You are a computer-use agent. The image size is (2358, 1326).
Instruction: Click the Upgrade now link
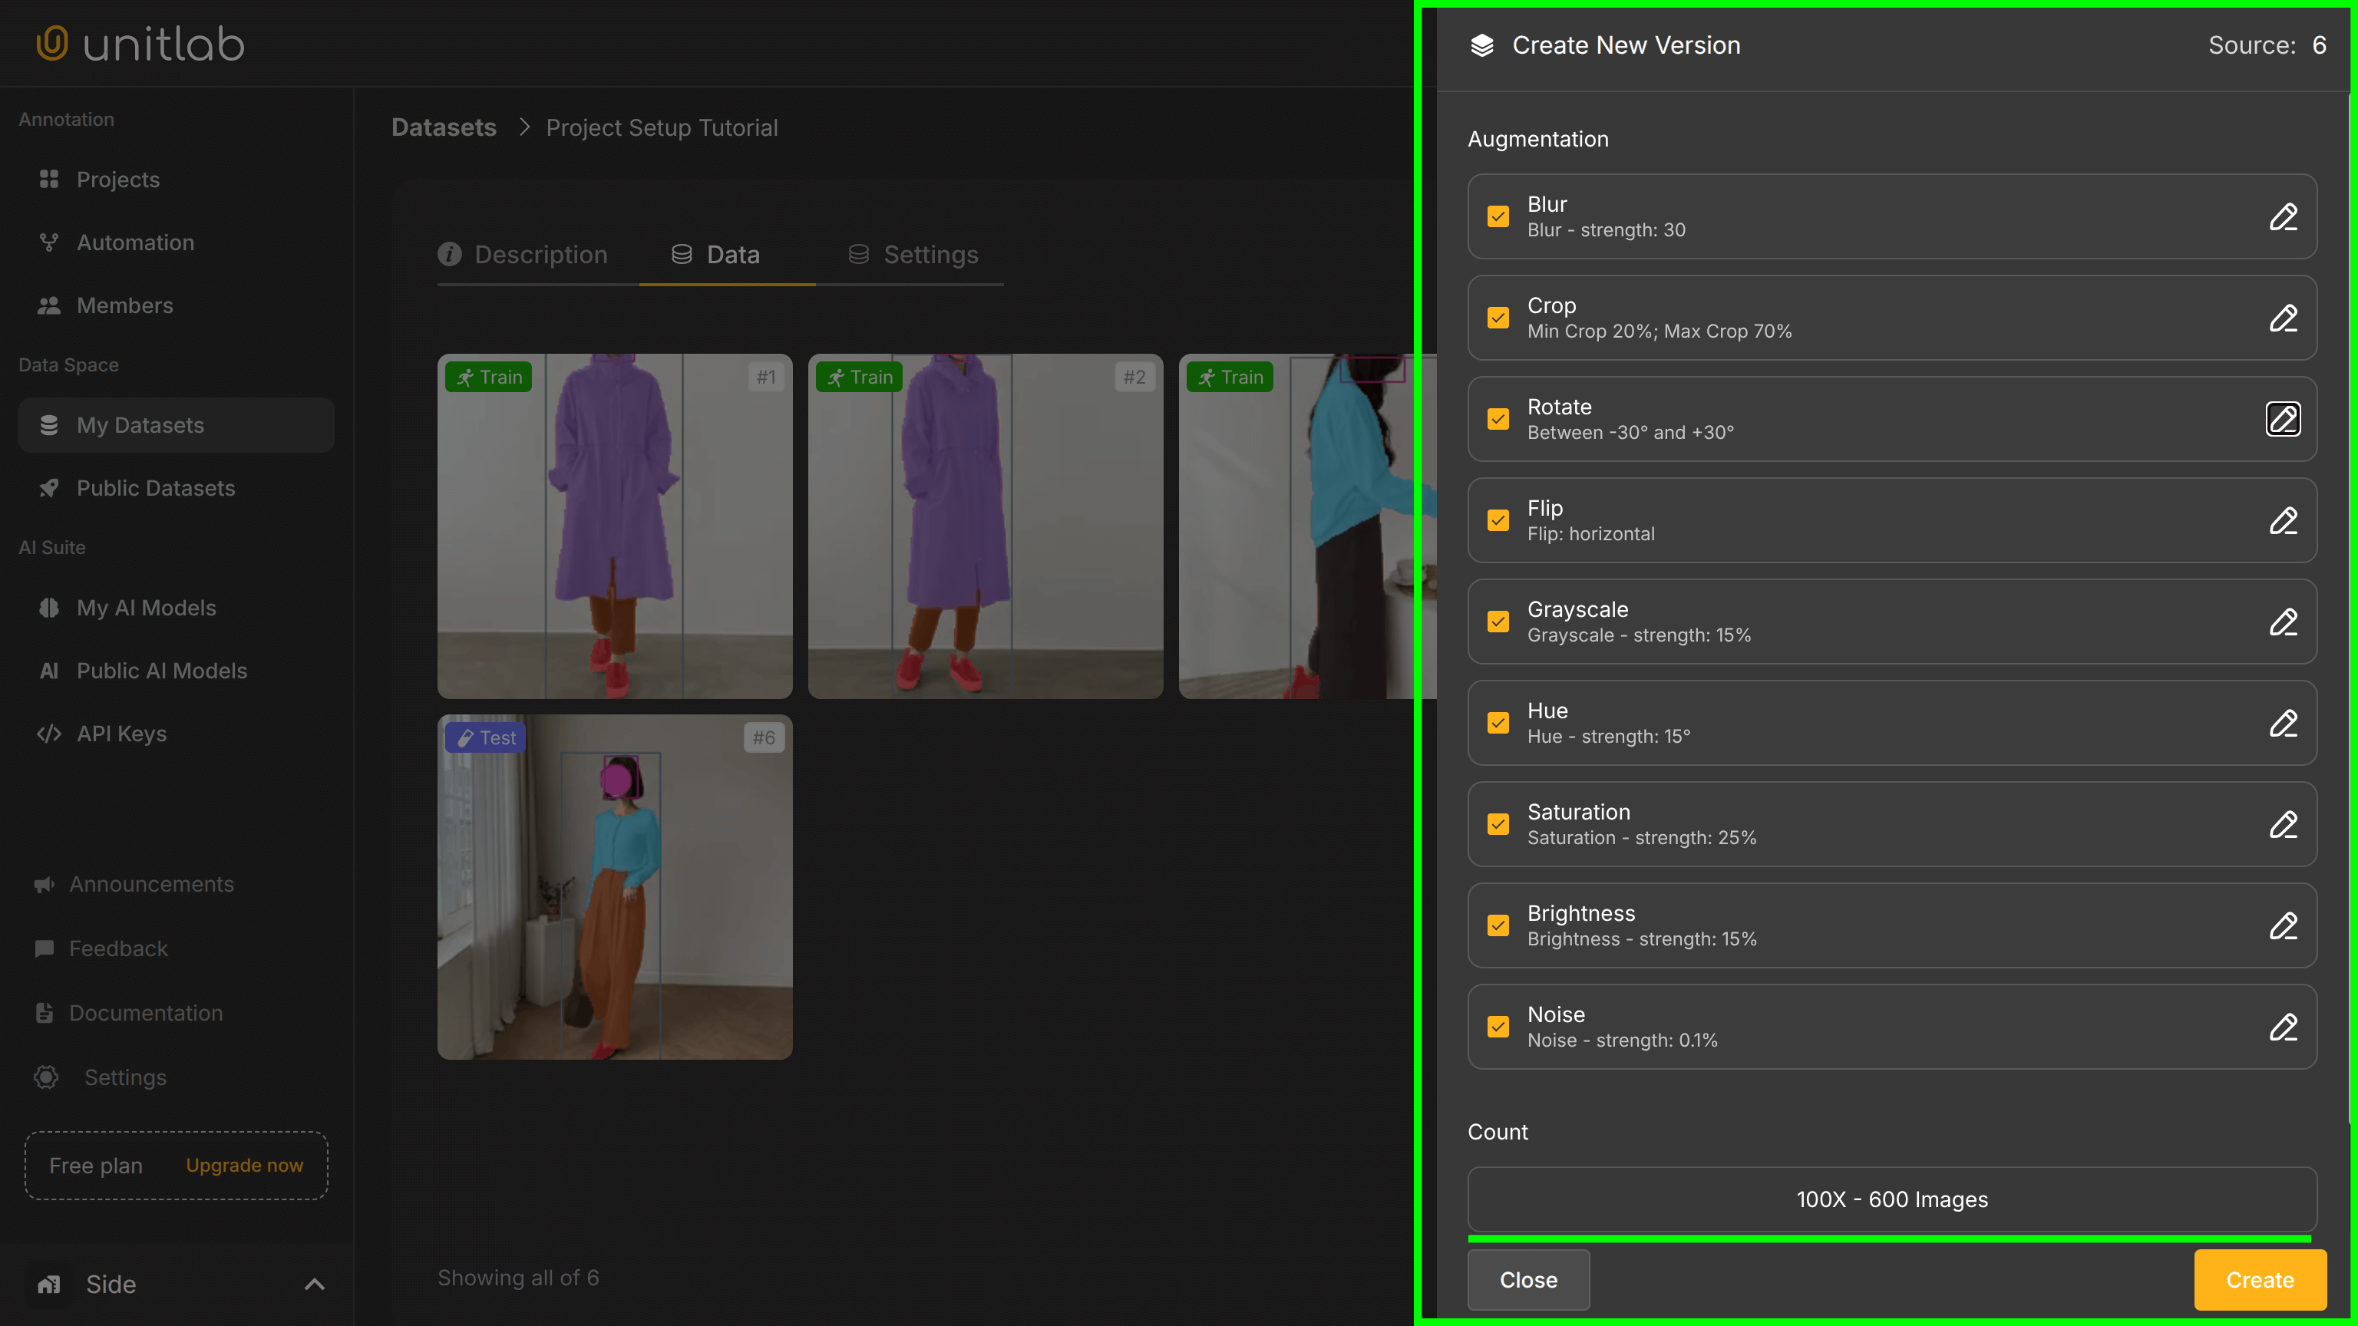[243, 1165]
